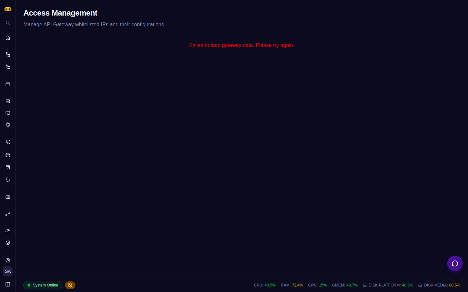This screenshot has width=468, height=292.
Task: Open the gear icon directly below the gauge icon
Action: pos(8,243)
